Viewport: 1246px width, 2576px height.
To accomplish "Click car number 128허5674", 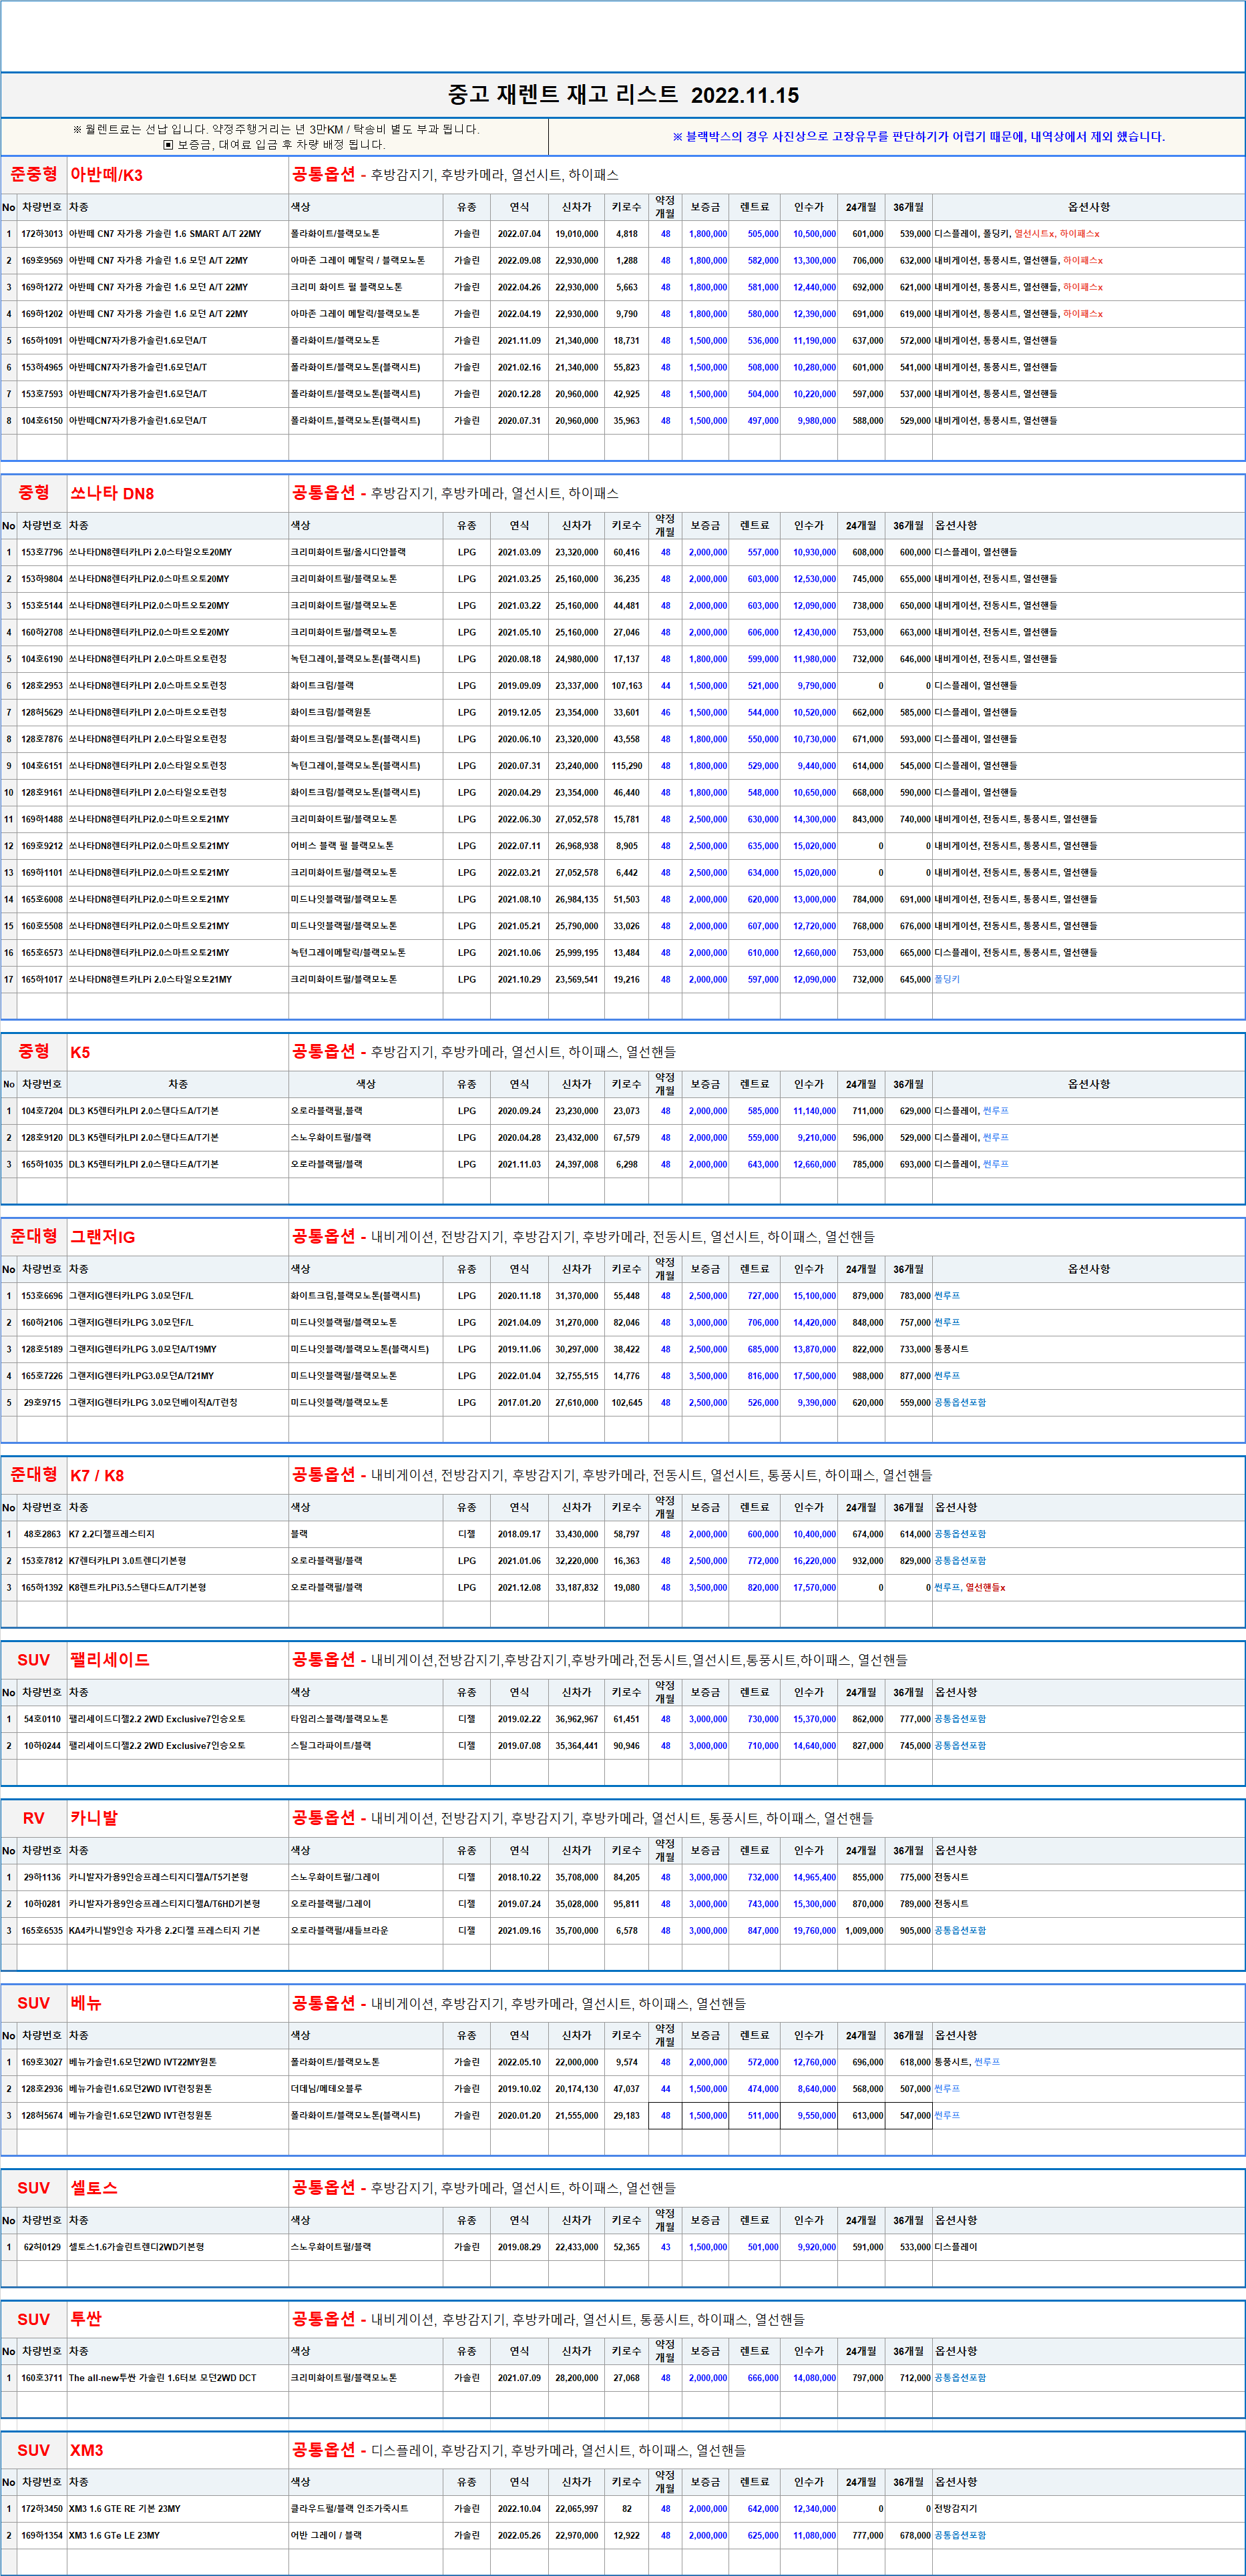I will (x=42, y=2116).
